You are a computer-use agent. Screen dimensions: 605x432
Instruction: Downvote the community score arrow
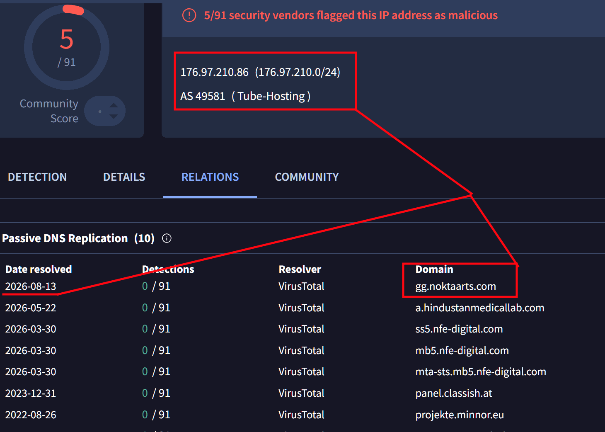114,117
